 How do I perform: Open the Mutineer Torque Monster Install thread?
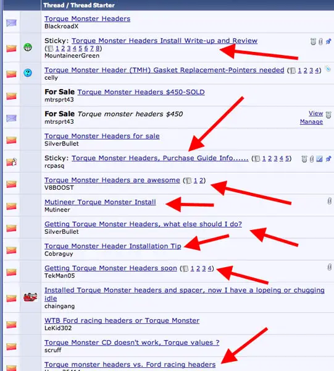point(100,202)
